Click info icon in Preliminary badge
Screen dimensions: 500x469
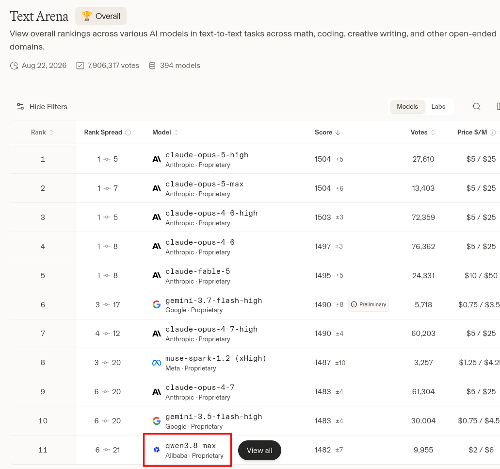click(x=354, y=304)
